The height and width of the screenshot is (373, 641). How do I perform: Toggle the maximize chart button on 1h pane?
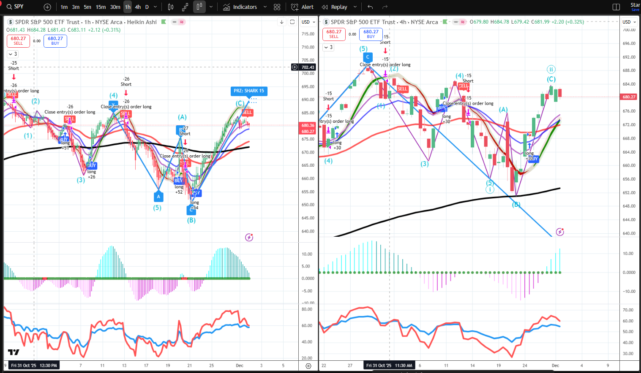[x=292, y=22]
